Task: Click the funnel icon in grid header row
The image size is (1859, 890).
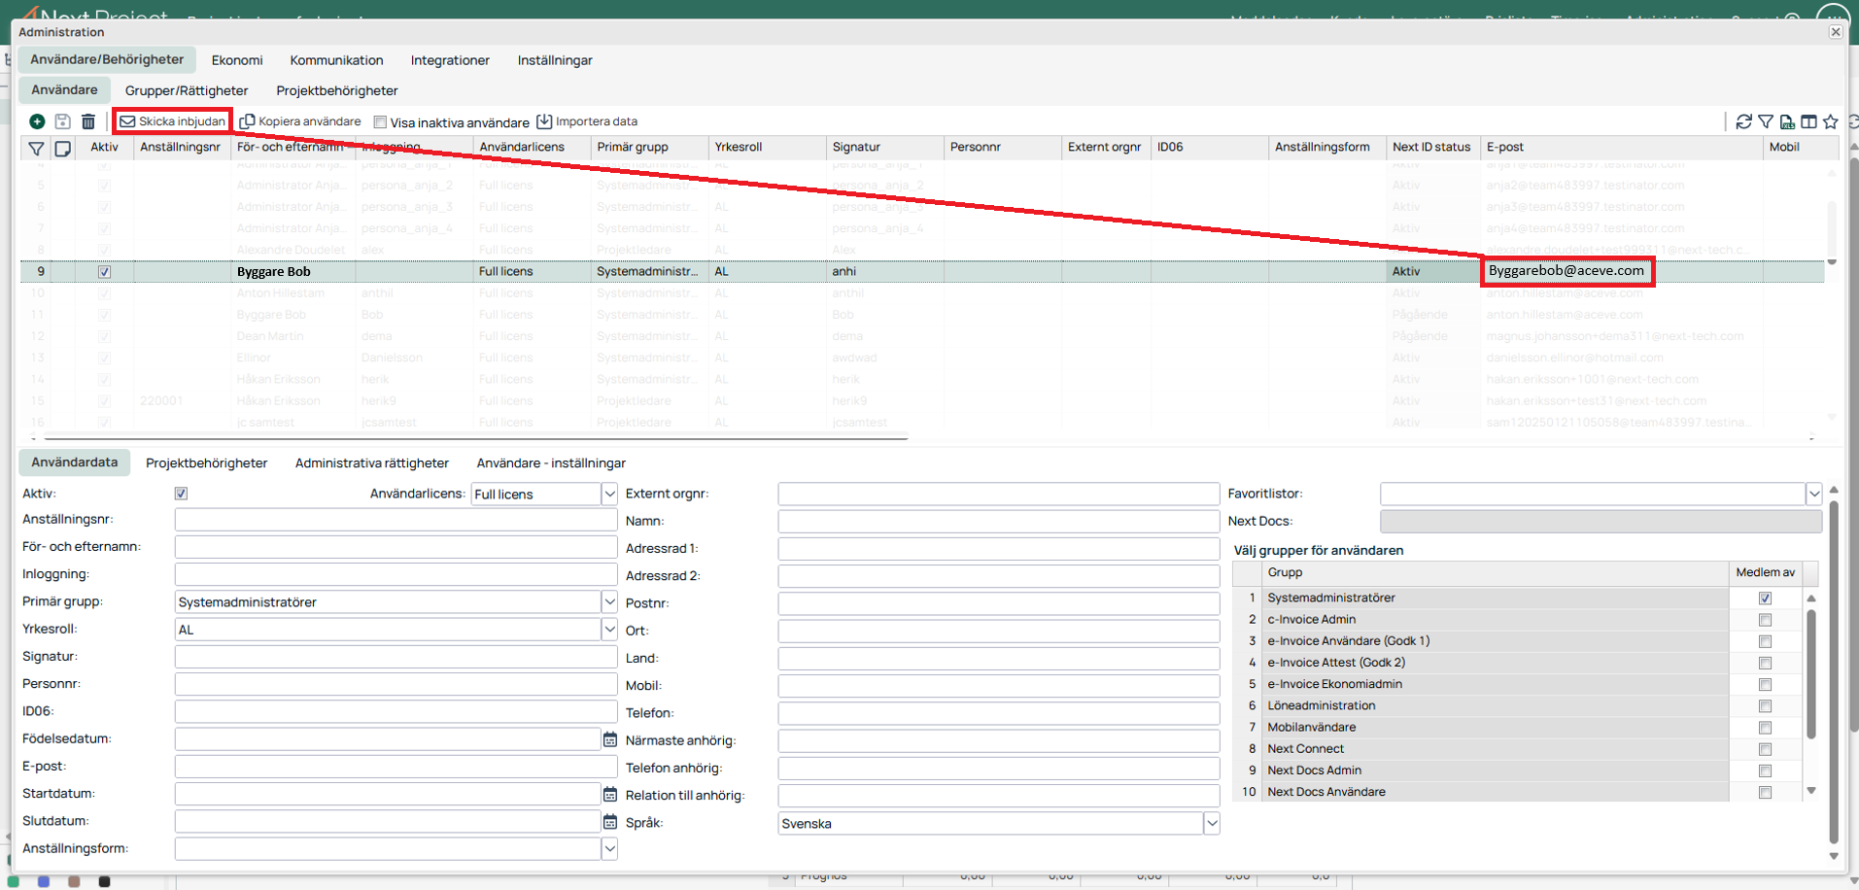Action: coord(36,148)
